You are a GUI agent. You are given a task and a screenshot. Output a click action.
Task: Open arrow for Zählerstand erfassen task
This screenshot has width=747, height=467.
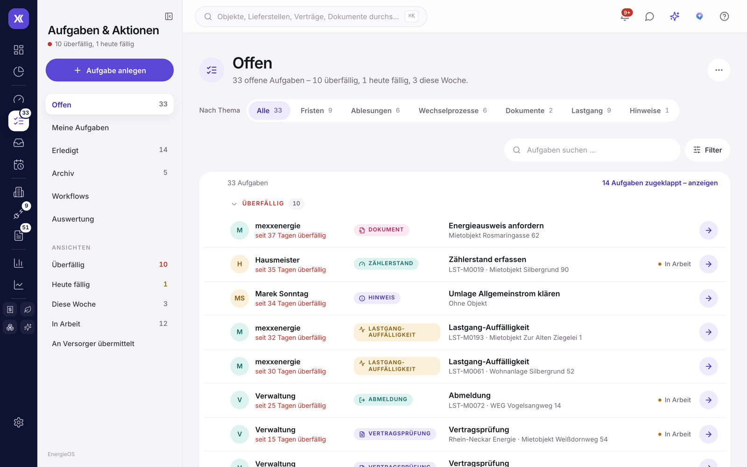pos(708,264)
